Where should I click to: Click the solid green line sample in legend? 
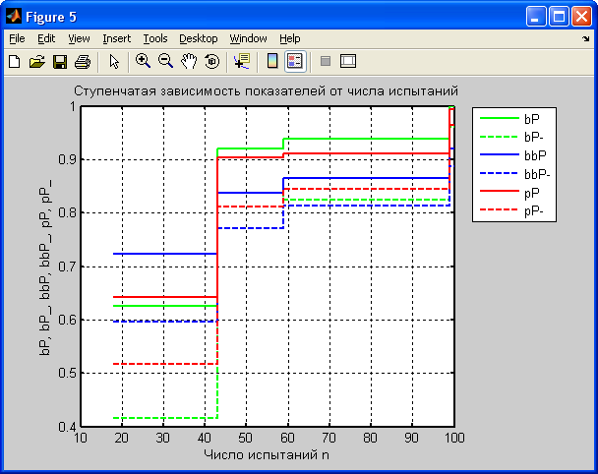(x=500, y=118)
